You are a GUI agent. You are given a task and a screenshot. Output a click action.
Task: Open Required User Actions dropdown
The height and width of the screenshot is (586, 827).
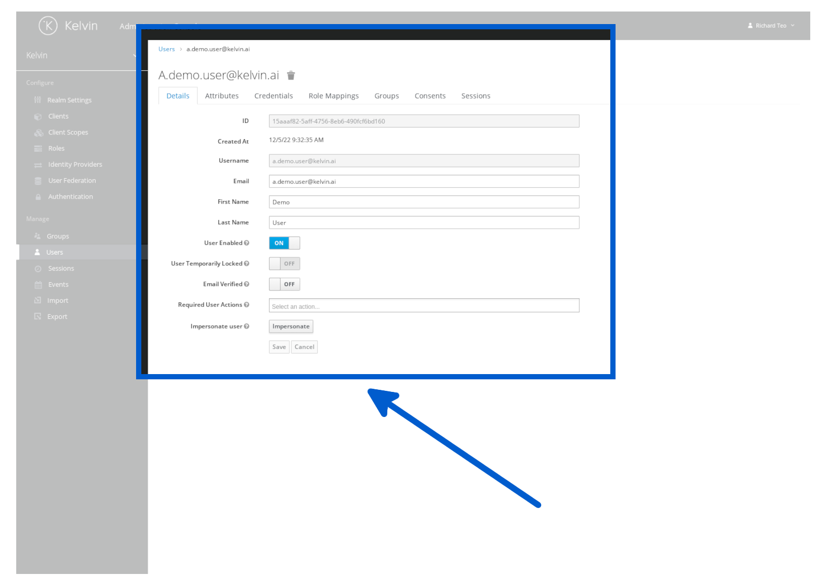(423, 306)
